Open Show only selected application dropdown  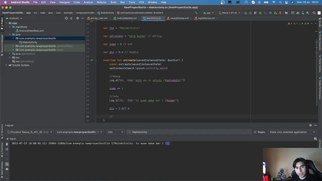[x=292, y=132]
